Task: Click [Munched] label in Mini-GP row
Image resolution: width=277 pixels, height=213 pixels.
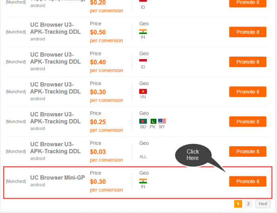Action: (16, 181)
